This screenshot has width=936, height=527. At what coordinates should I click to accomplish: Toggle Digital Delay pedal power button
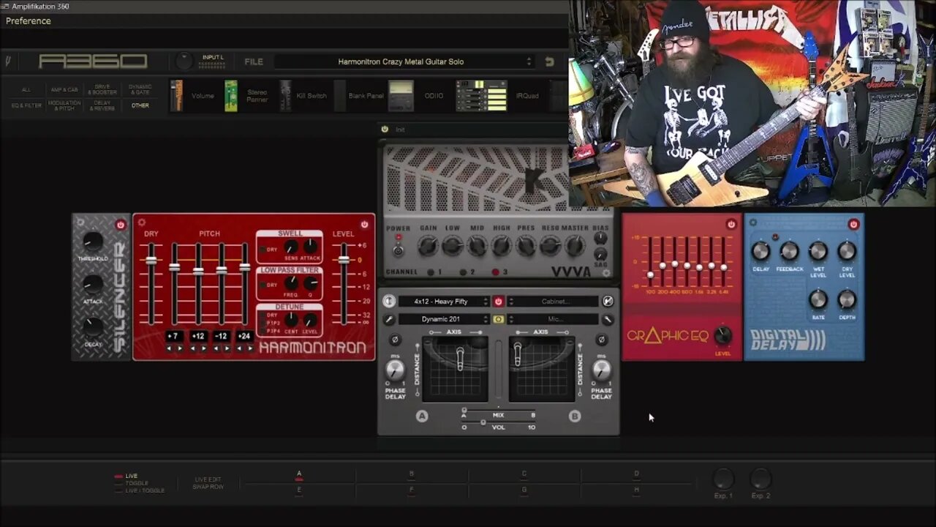click(853, 224)
